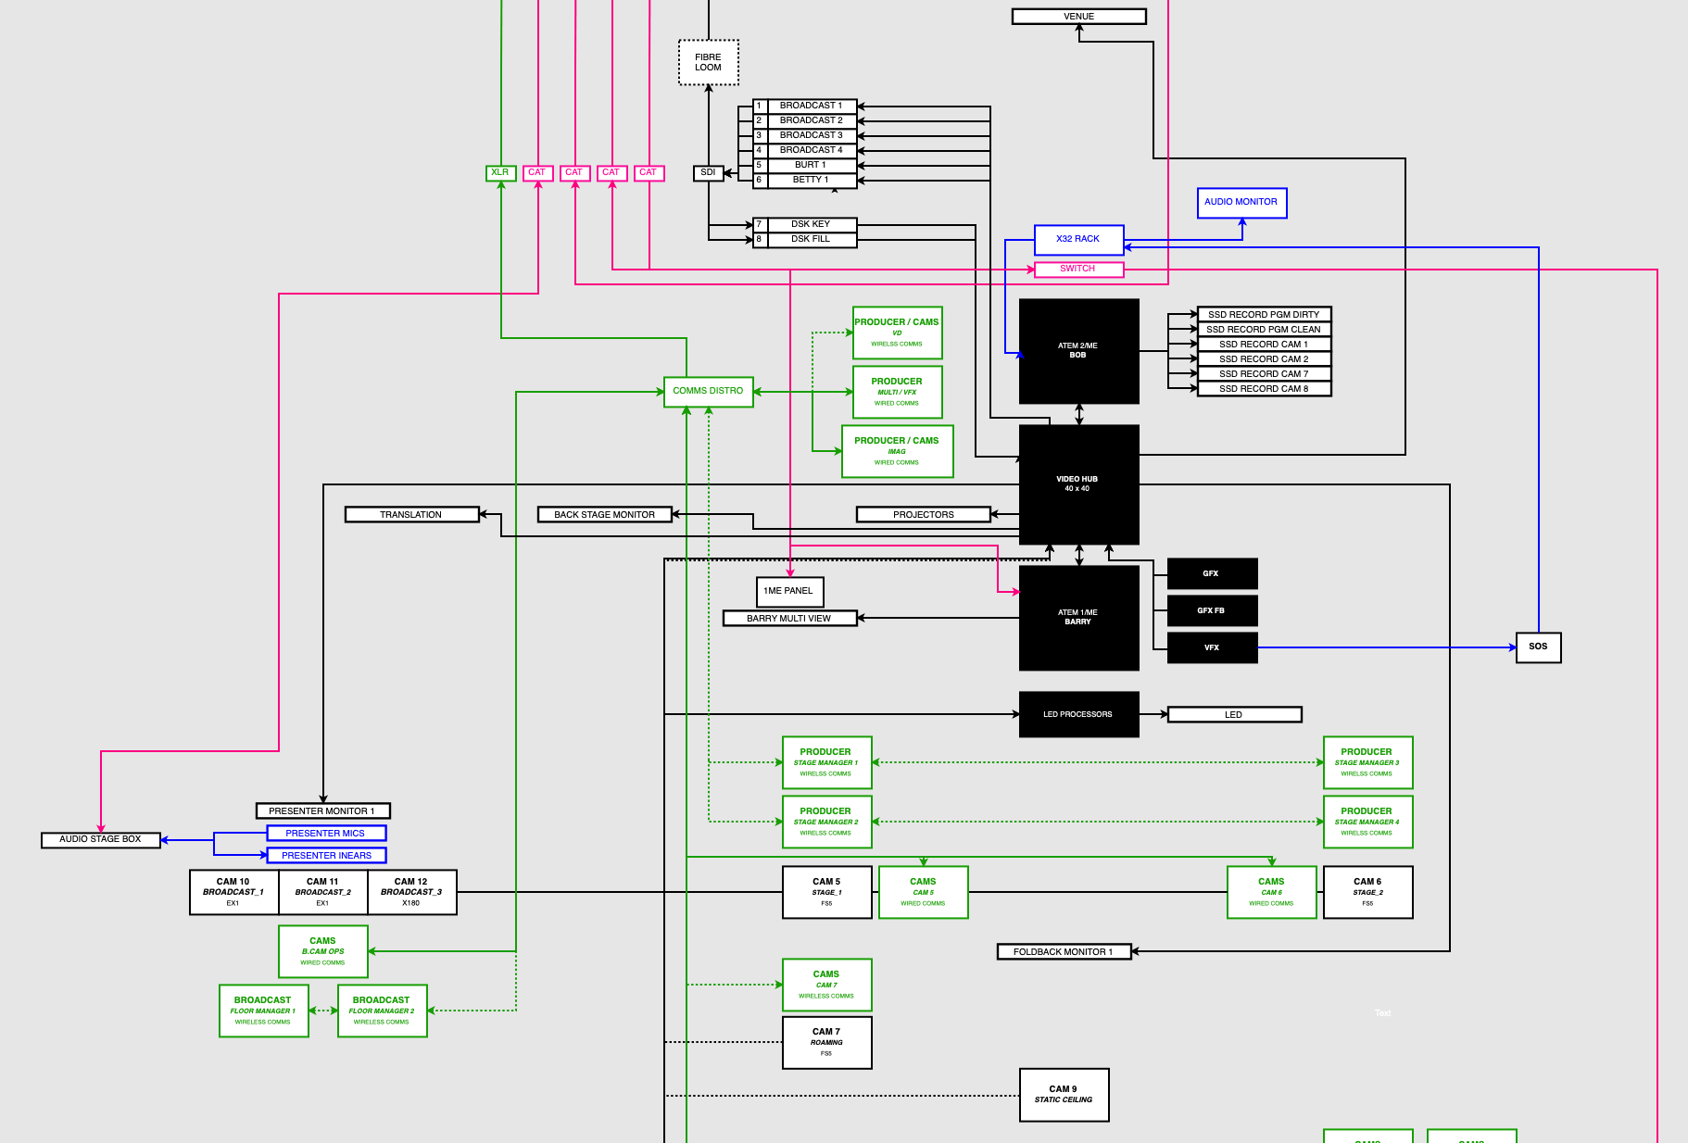Select the COMMS DISTRO box
Viewport: 1688px width, 1143px height.
point(709,392)
